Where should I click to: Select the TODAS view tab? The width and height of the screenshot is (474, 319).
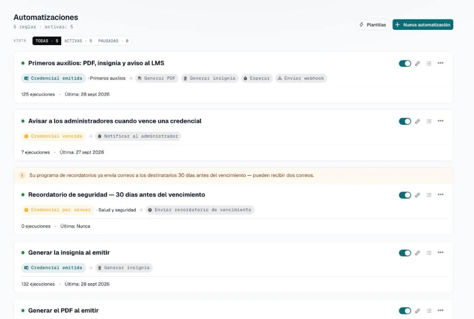[47, 41]
